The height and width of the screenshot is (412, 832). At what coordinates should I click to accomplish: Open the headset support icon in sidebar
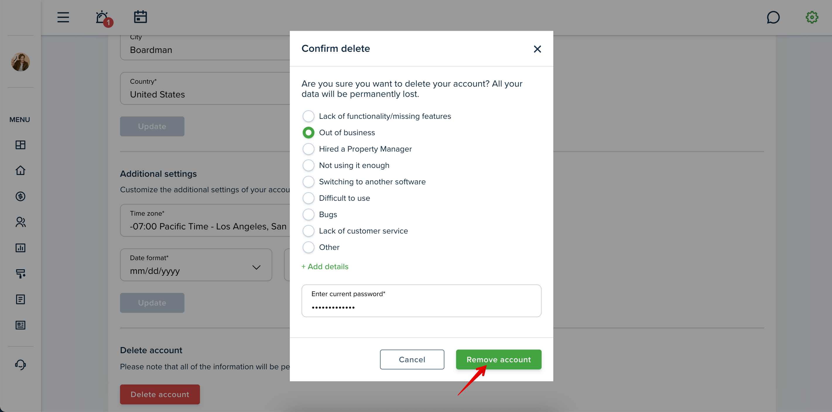tap(20, 365)
